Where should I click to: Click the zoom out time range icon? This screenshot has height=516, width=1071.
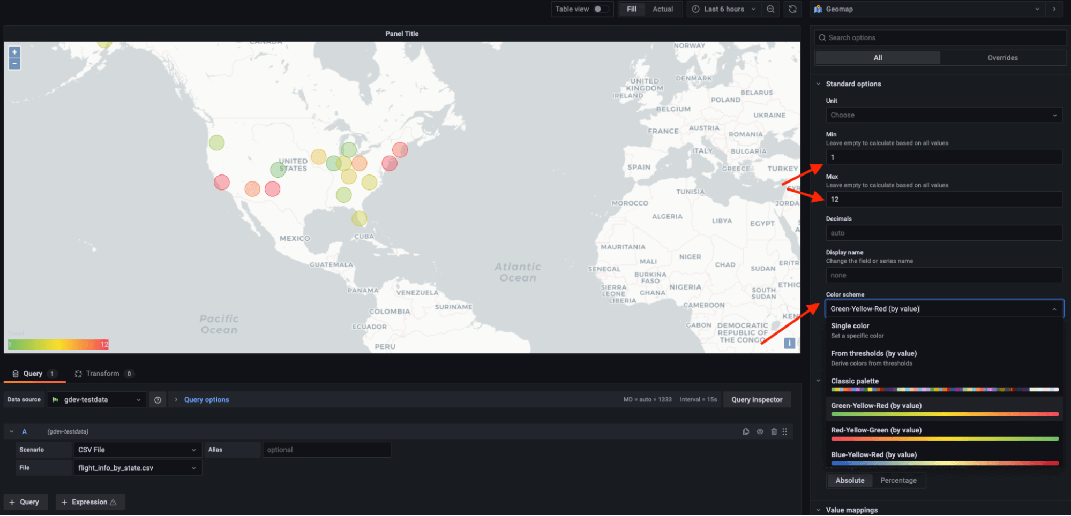point(770,9)
